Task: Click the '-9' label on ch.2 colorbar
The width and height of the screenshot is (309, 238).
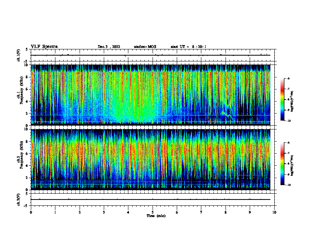Action: click(288, 174)
